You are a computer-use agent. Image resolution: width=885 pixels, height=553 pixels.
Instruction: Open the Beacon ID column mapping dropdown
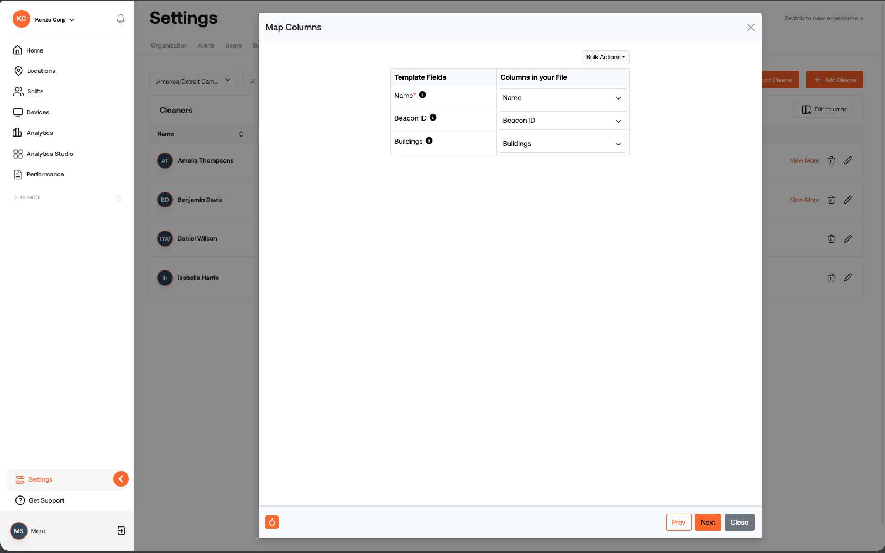click(563, 121)
